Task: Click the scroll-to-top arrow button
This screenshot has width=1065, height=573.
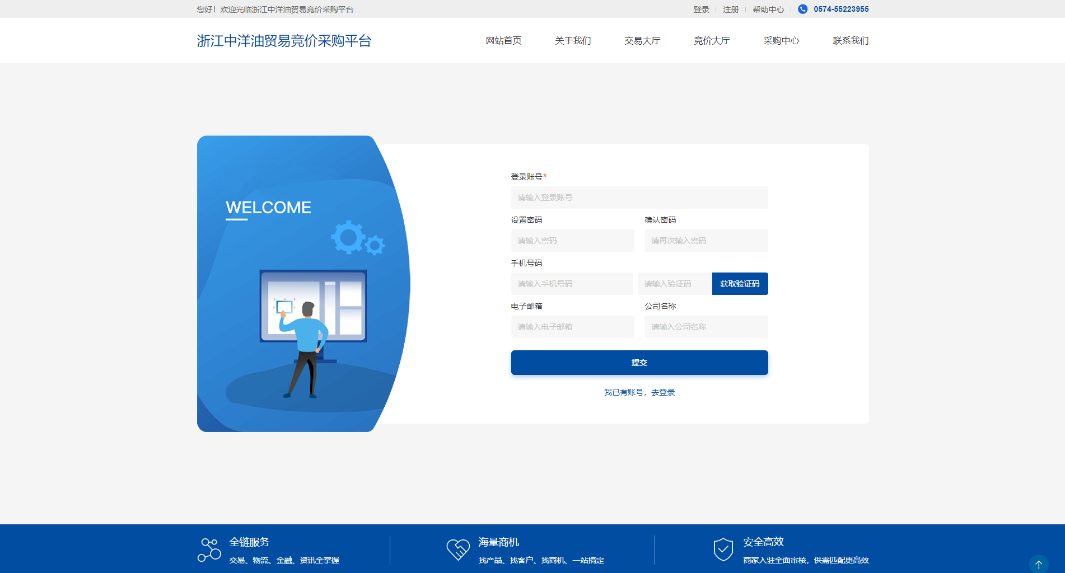Action: pyautogui.click(x=1038, y=563)
